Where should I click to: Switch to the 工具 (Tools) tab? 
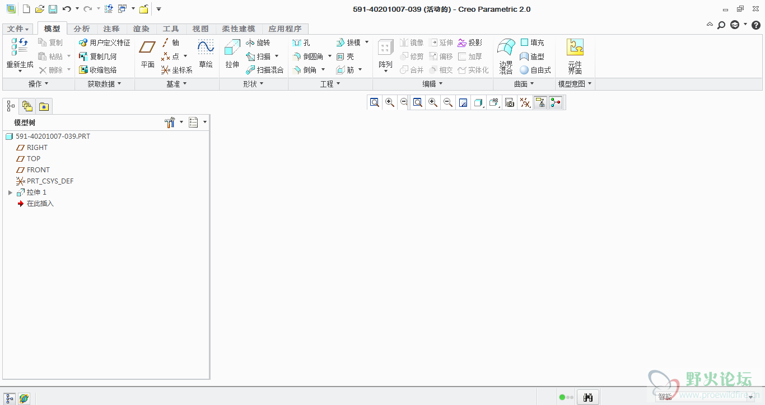coord(171,29)
